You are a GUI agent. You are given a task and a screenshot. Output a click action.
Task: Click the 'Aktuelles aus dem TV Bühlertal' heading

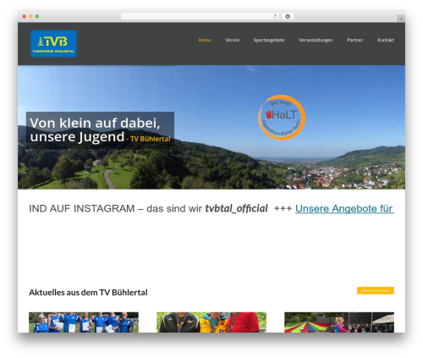coord(88,293)
